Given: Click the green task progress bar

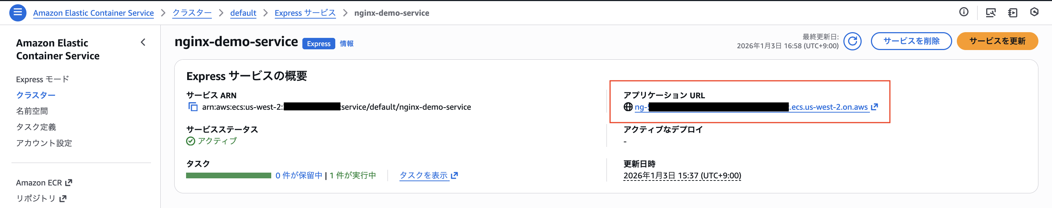Looking at the screenshot, I should click(228, 175).
